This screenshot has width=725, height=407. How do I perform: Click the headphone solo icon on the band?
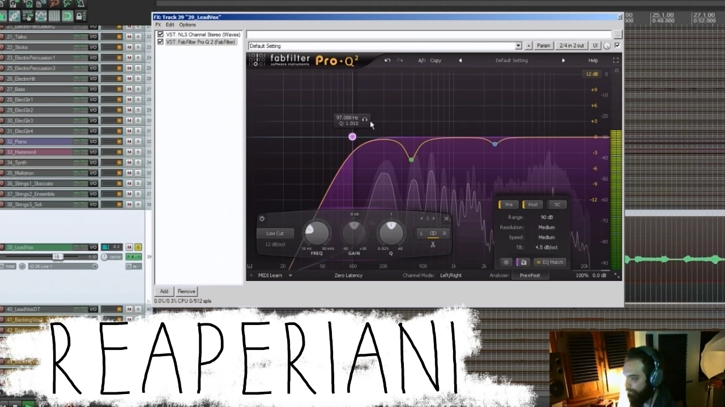[365, 119]
